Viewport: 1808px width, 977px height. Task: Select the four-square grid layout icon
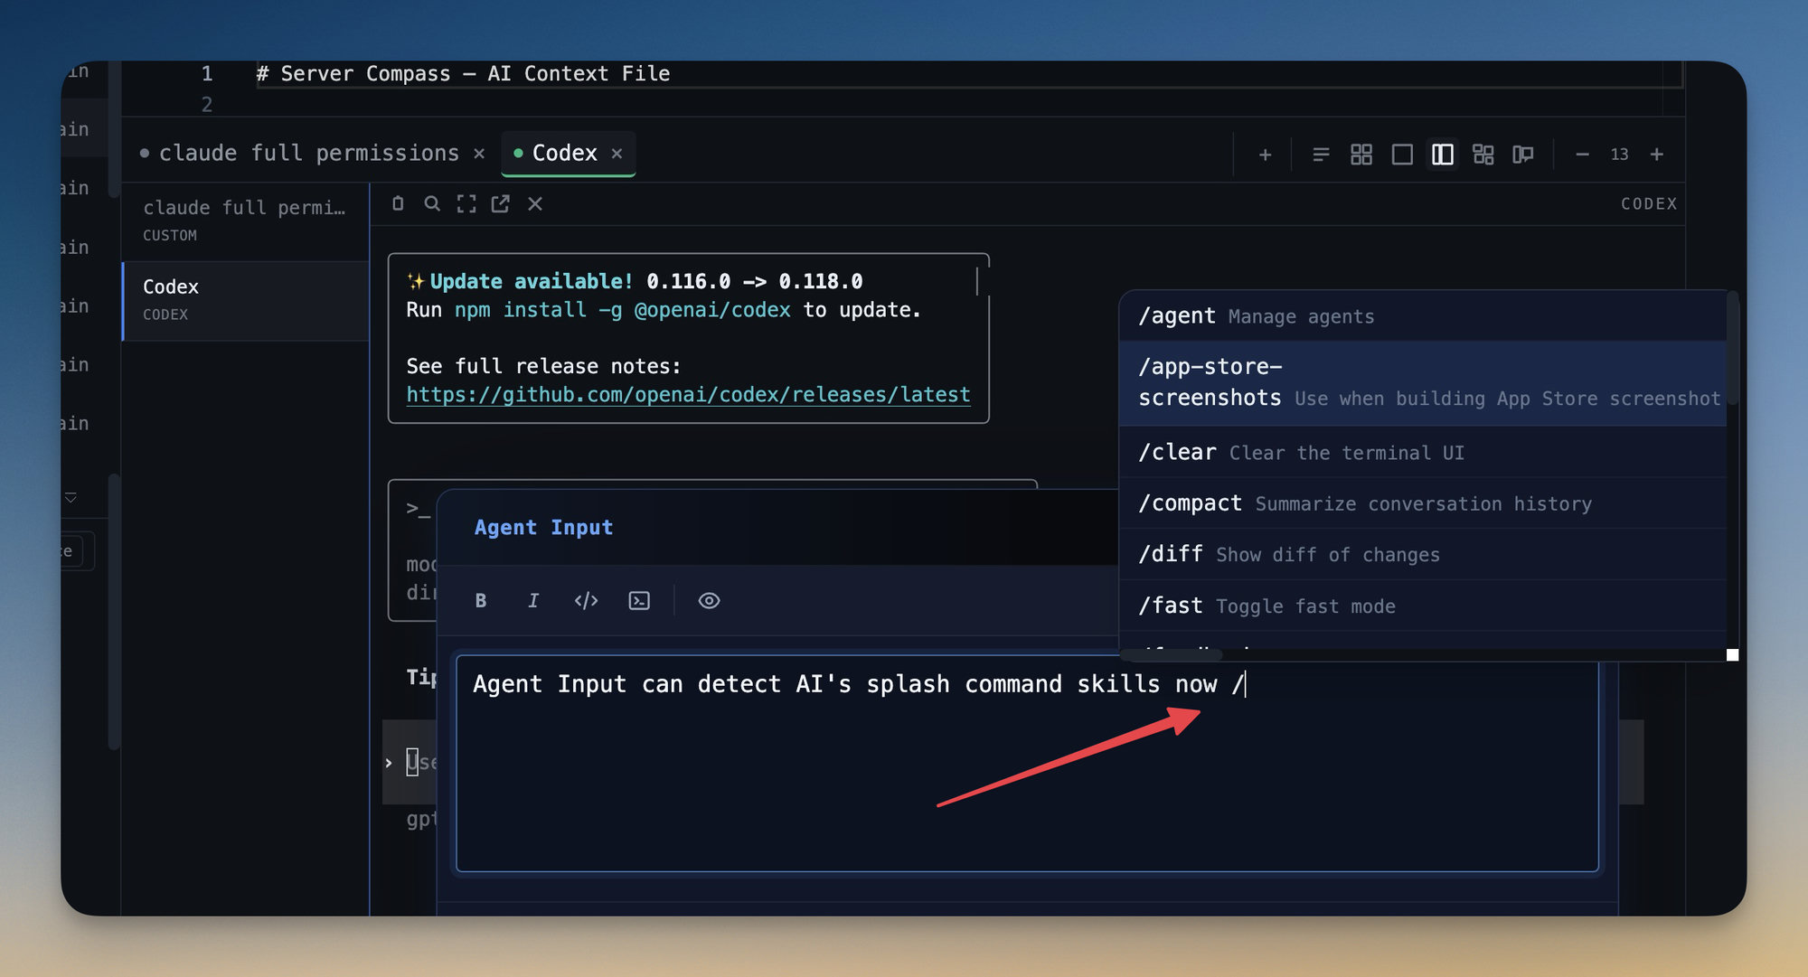(1361, 155)
